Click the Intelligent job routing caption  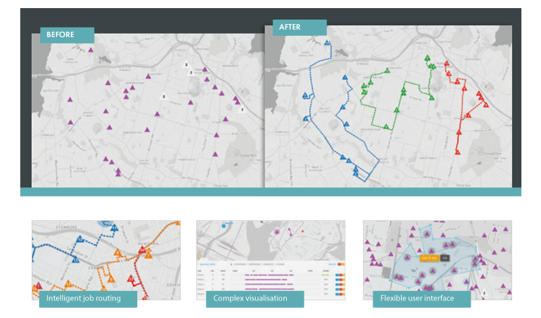click(x=88, y=298)
